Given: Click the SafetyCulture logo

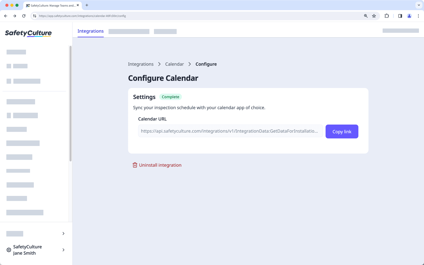Looking at the screenshot, I should coord(28,33).
